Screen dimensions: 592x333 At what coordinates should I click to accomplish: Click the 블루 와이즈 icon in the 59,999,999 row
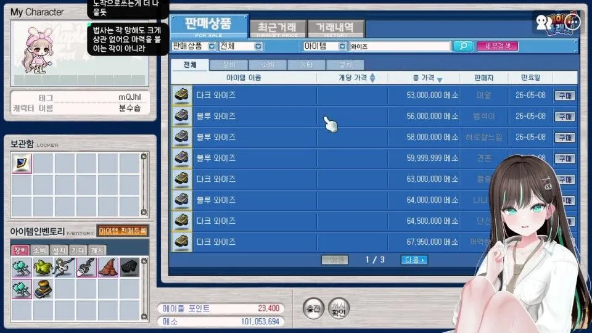pyautogui.click(x=181, y=158)
